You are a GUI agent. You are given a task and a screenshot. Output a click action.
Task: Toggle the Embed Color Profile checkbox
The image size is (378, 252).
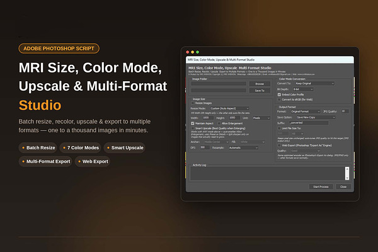(x=279, y=94)
